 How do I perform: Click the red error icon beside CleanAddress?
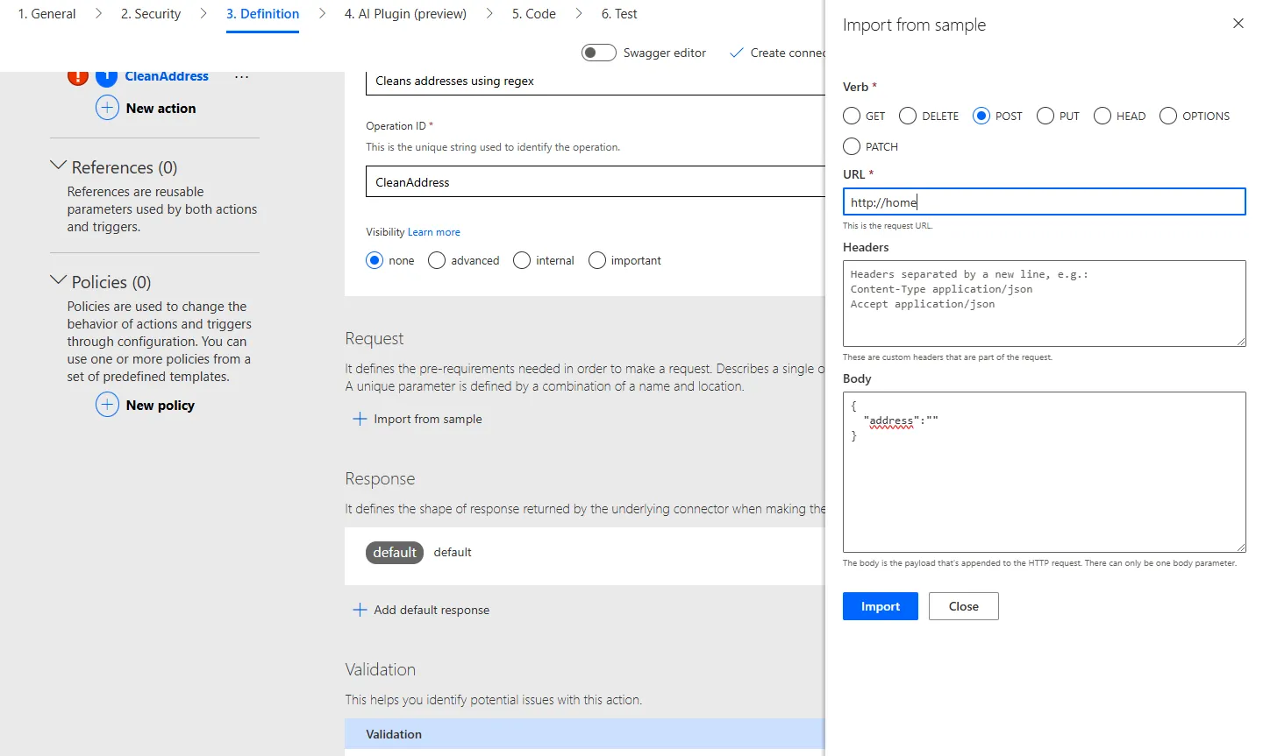tap(78, 77)
